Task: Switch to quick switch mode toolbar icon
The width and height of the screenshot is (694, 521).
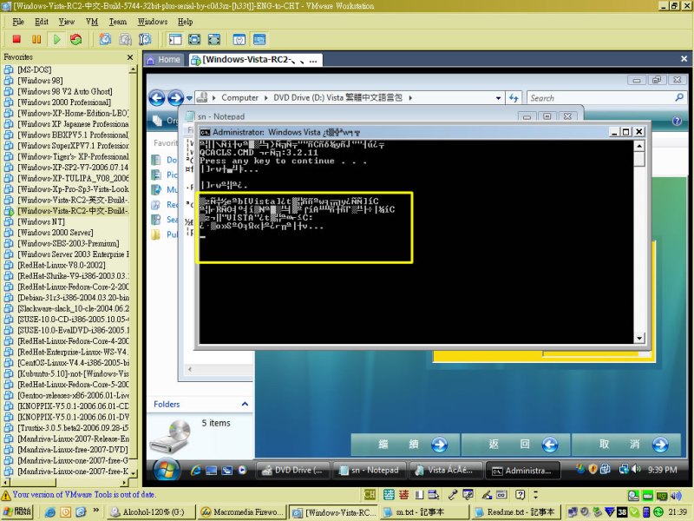Action: (x=194, y=39)
